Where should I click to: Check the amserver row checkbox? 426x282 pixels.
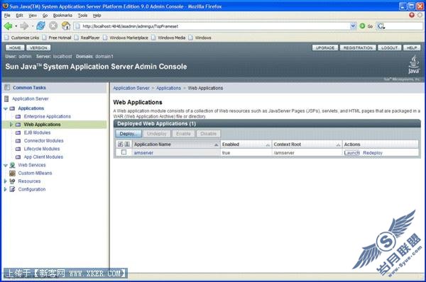coord(124,152)
